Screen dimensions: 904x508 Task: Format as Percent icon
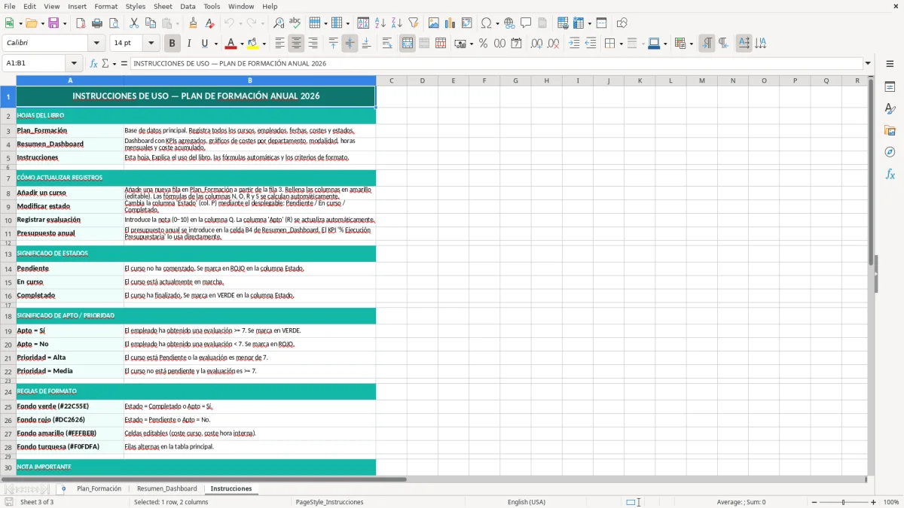(x=483, y=44)
